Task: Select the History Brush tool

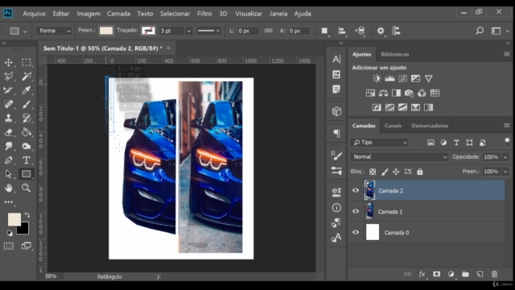Action: pos(27,118)
